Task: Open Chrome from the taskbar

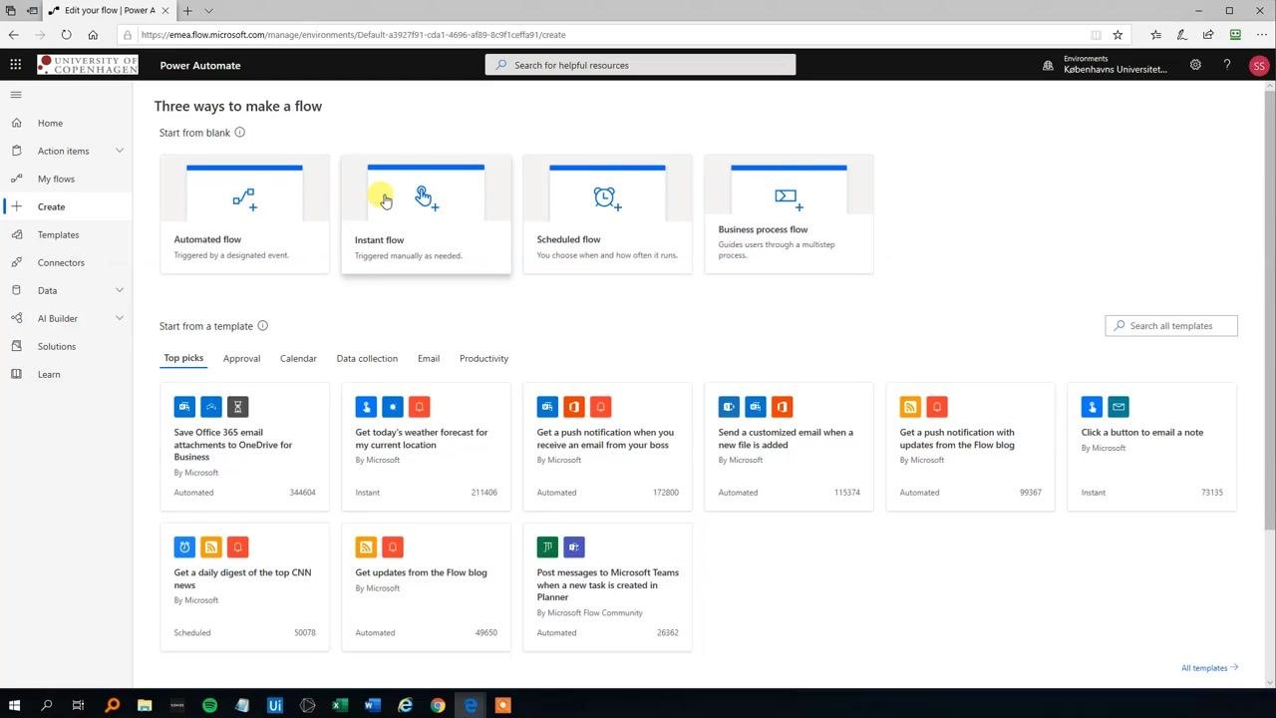Action: pyautogui.click(x=438, y=705)
